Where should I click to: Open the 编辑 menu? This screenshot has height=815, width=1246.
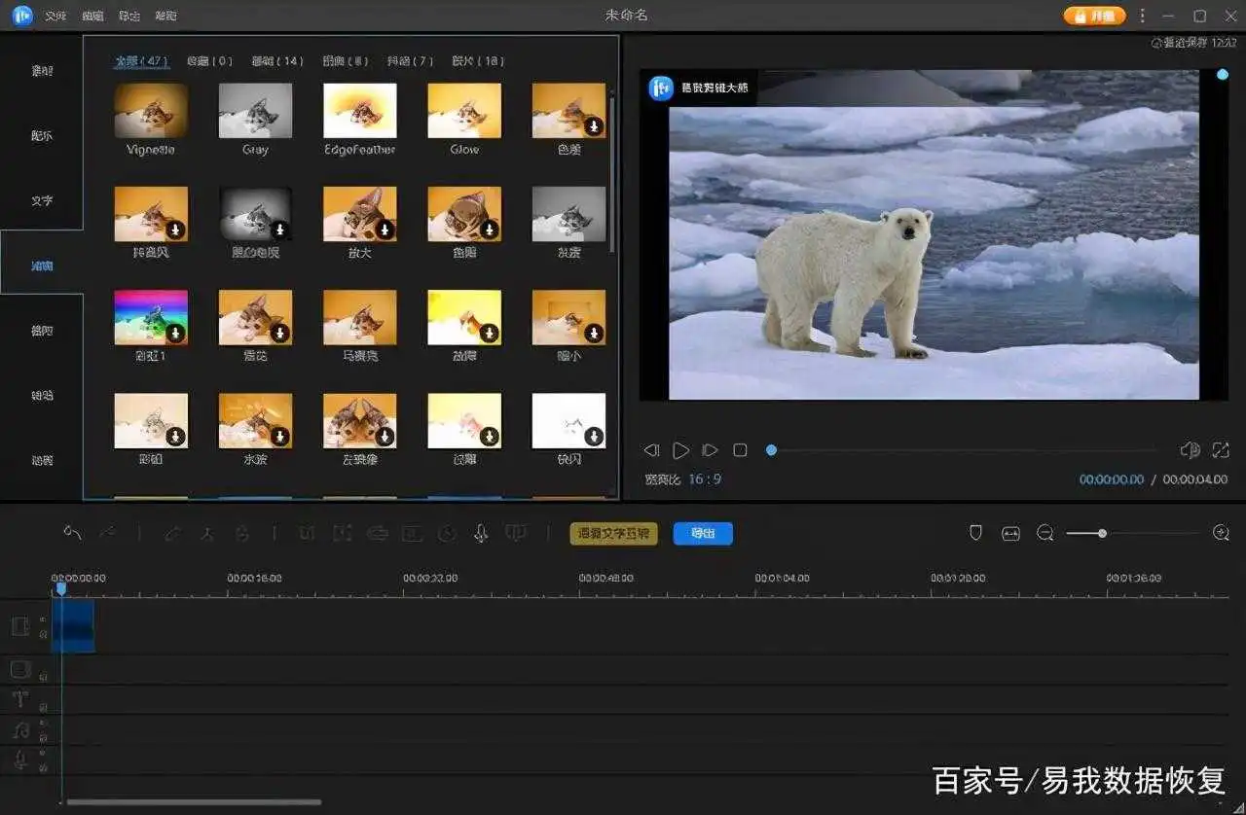[92, 17]
